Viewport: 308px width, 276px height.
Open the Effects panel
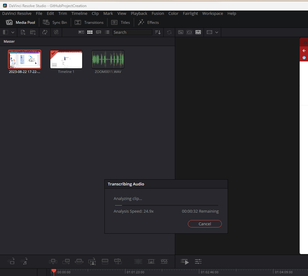point(148,23)
